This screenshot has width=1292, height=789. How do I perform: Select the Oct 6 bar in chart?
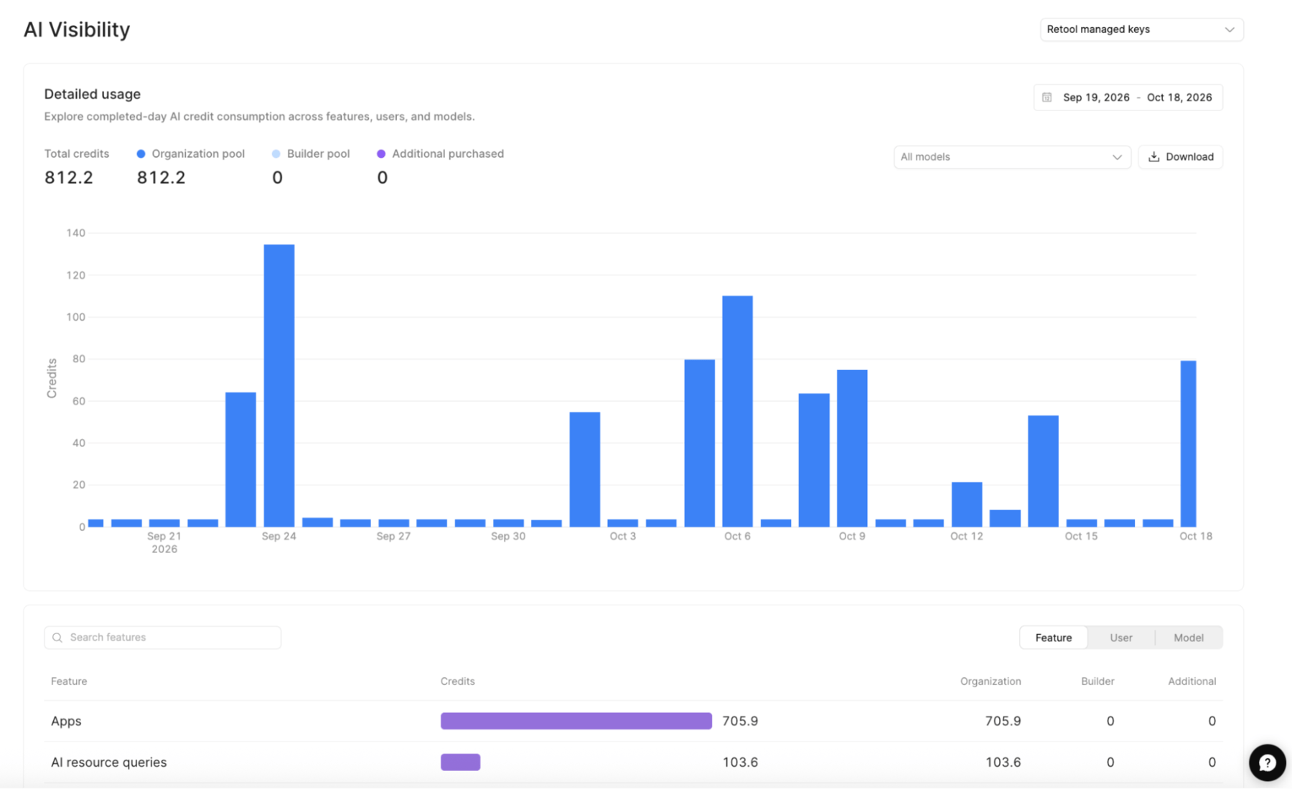click(x=738, y=412)
